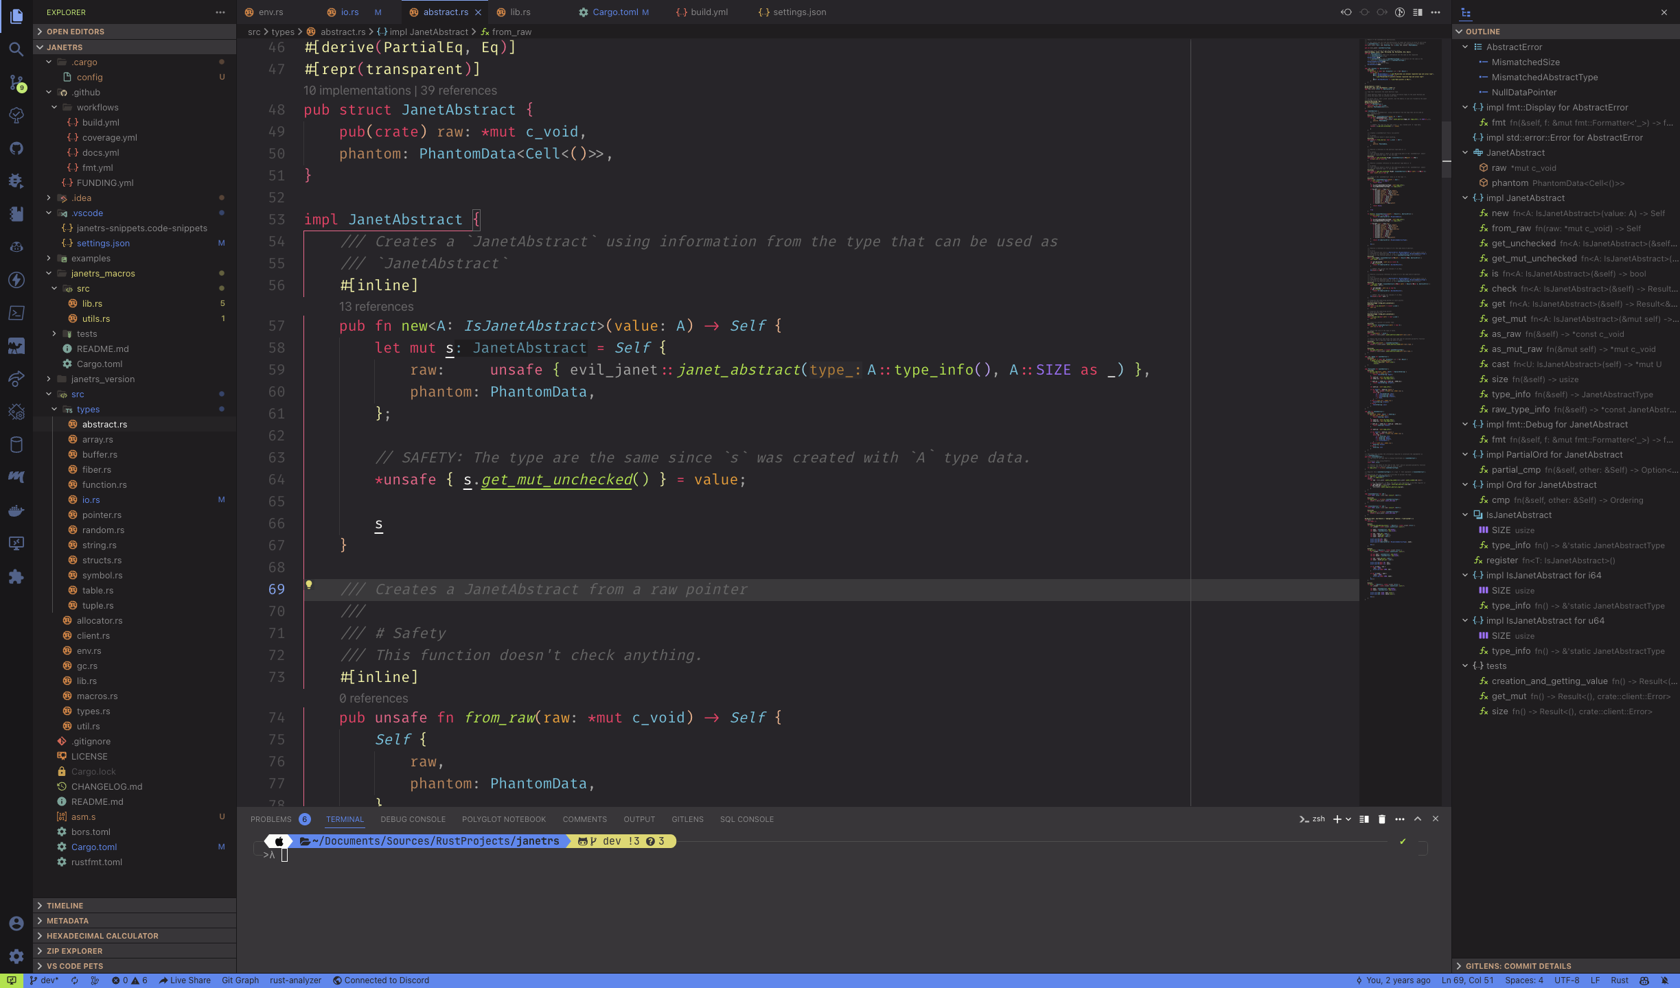Image resolution: width=1680 pixels, height=988 pixels.
Task: Click the Git Graph status bar button
Action: [240, 980]
